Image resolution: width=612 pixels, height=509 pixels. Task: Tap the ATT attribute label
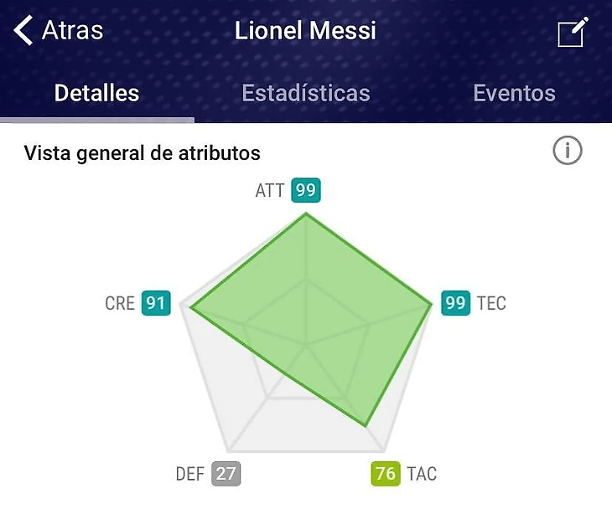[270, 191]
